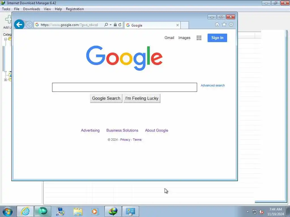
Task: Go back with the browser back arrow
Action: (x=19, y=24)
